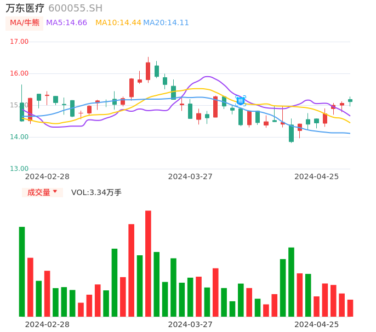Click the 17.00 price axis label

pyautogui.click(x=19, y=42)
